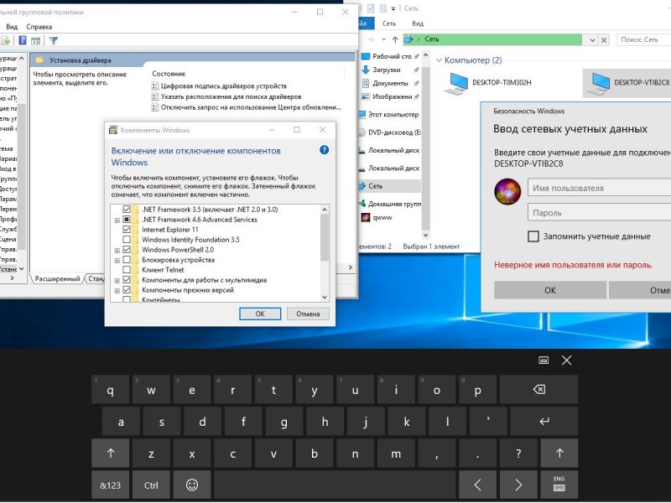The image size is (671, 503).
Task: Open DVD-дисковод in Explorer sidebar
Action: coord(389,132)
